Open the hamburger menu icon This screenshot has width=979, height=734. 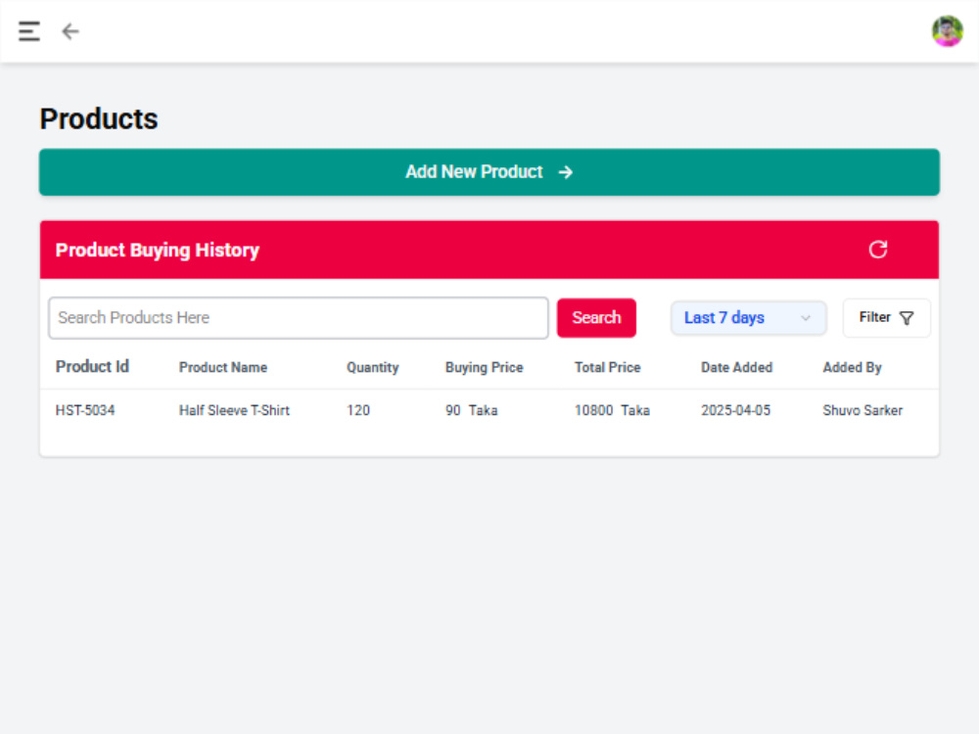click(x=28, y=31)
